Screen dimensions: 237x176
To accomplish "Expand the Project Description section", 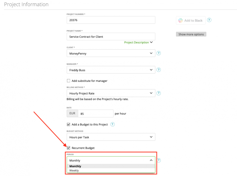I will tap(138, 42).
